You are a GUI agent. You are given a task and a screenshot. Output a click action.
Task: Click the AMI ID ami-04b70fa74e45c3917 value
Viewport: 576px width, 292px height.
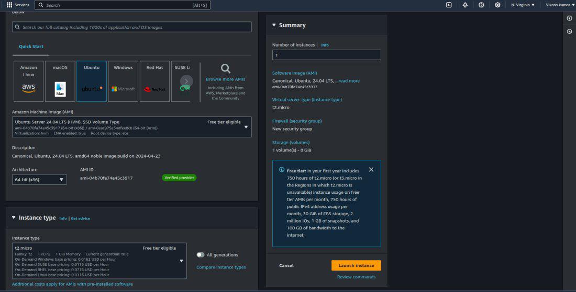pyautogui.click(x=106, y=178)
